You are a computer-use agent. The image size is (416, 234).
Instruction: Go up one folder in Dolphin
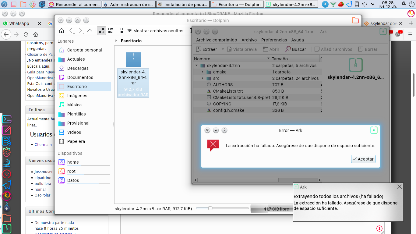point(90,30)
